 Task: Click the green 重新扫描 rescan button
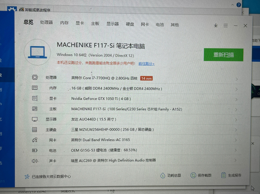(x=224, y=55)
